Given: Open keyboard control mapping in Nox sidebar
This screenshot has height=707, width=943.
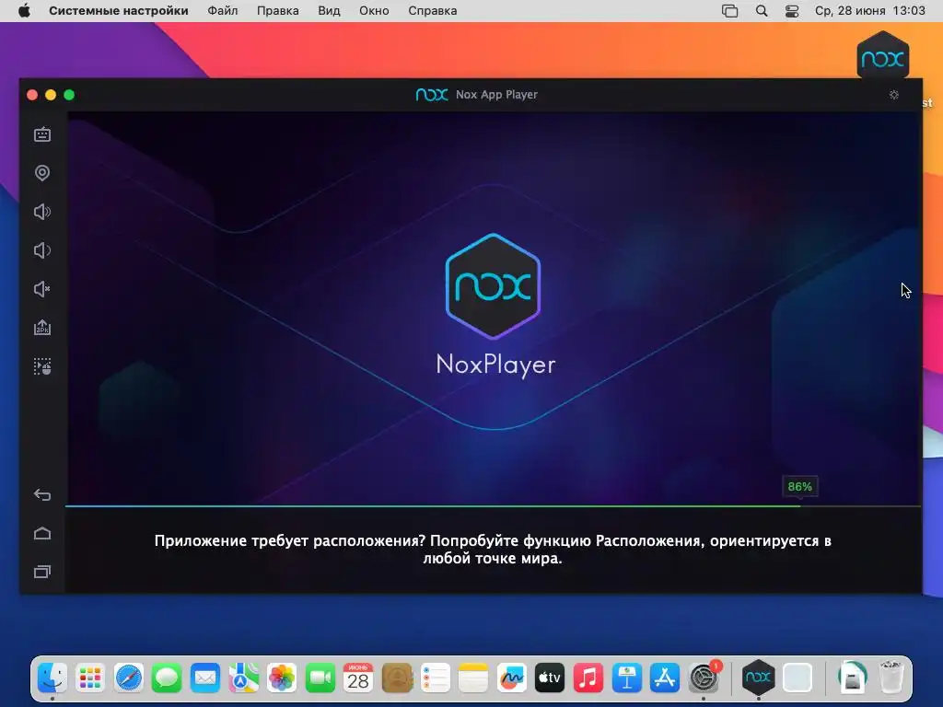Looking at the screenshot, I should click(42, 134).
